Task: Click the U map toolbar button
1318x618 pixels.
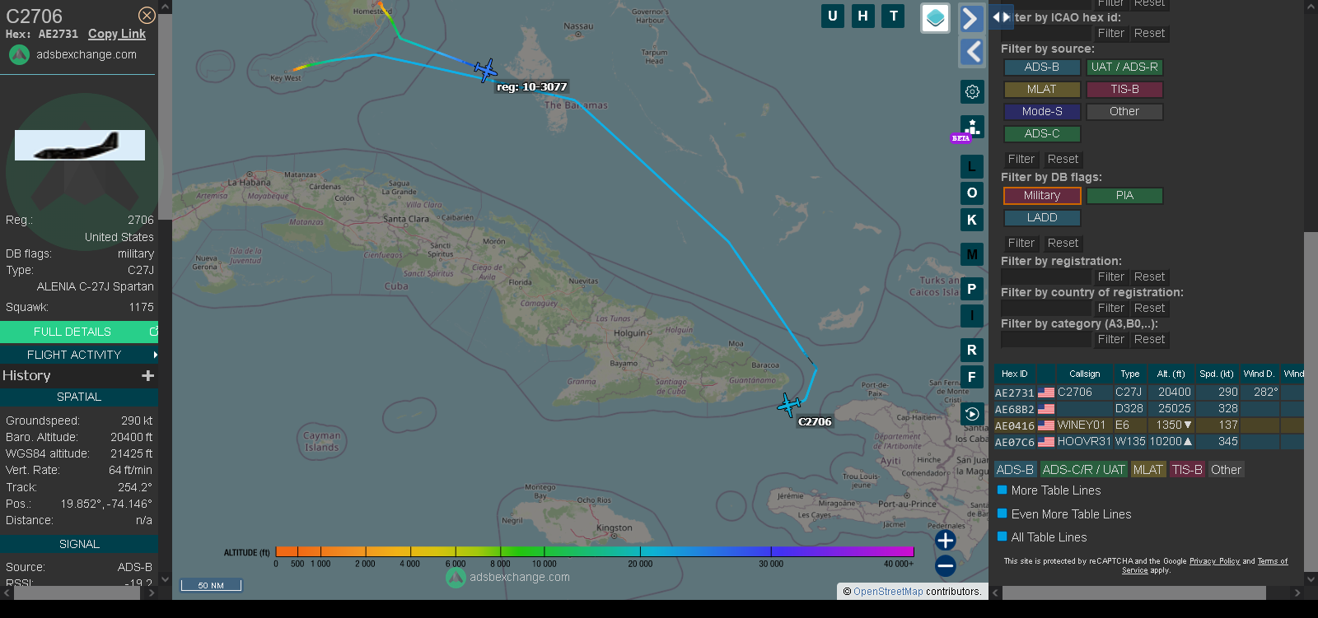Action: 833,16
